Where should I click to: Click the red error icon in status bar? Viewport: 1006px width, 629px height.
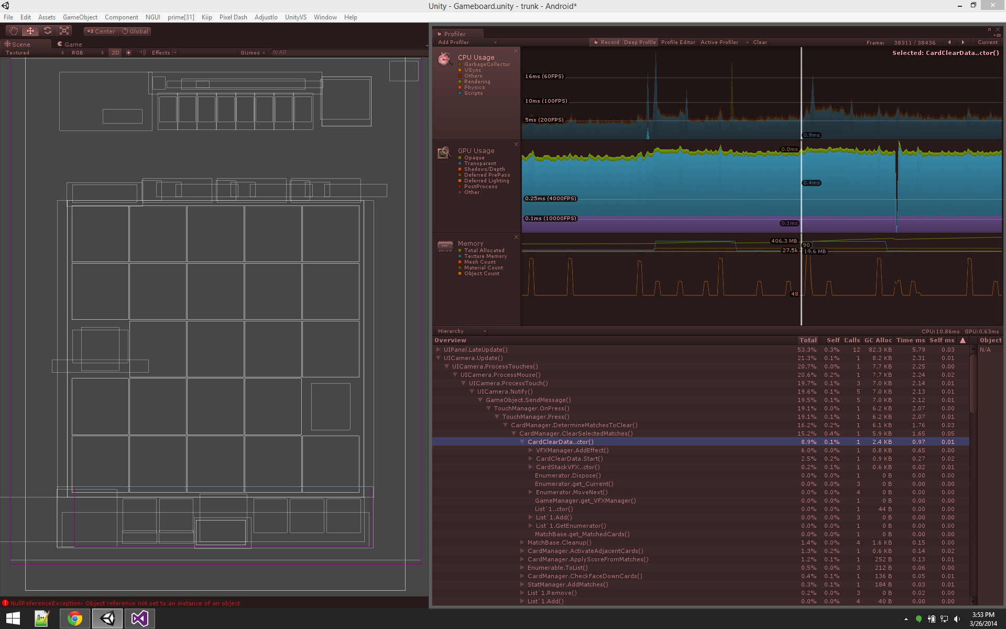(x=5, y=603)
